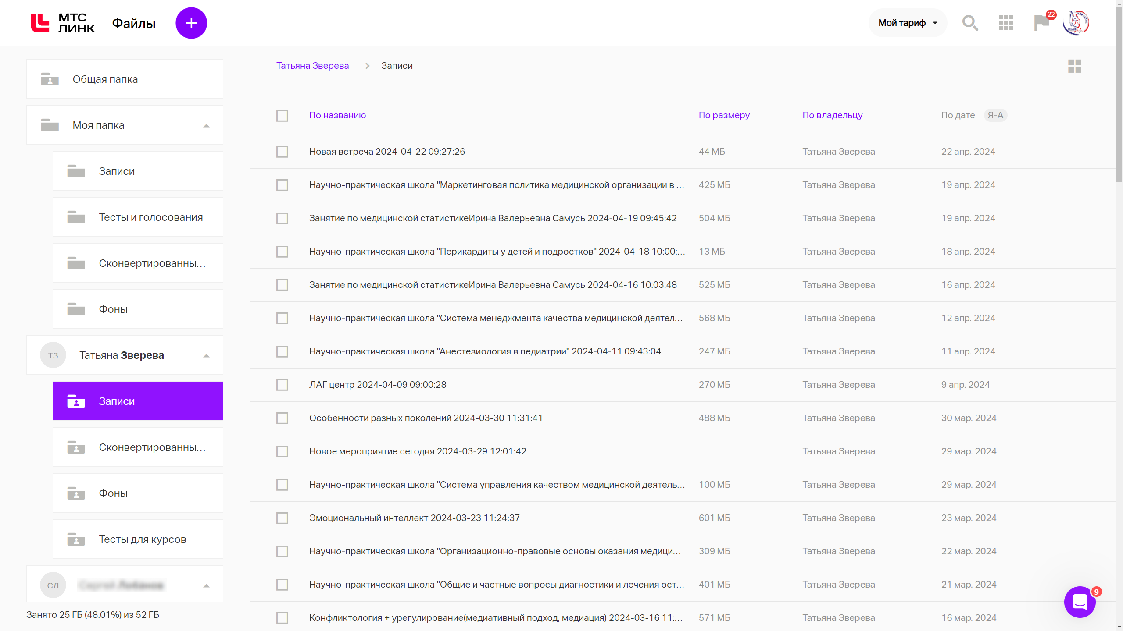Open Сконвертированные under Татьяна Зверева

pyautogui.click(x=138, y=447)
